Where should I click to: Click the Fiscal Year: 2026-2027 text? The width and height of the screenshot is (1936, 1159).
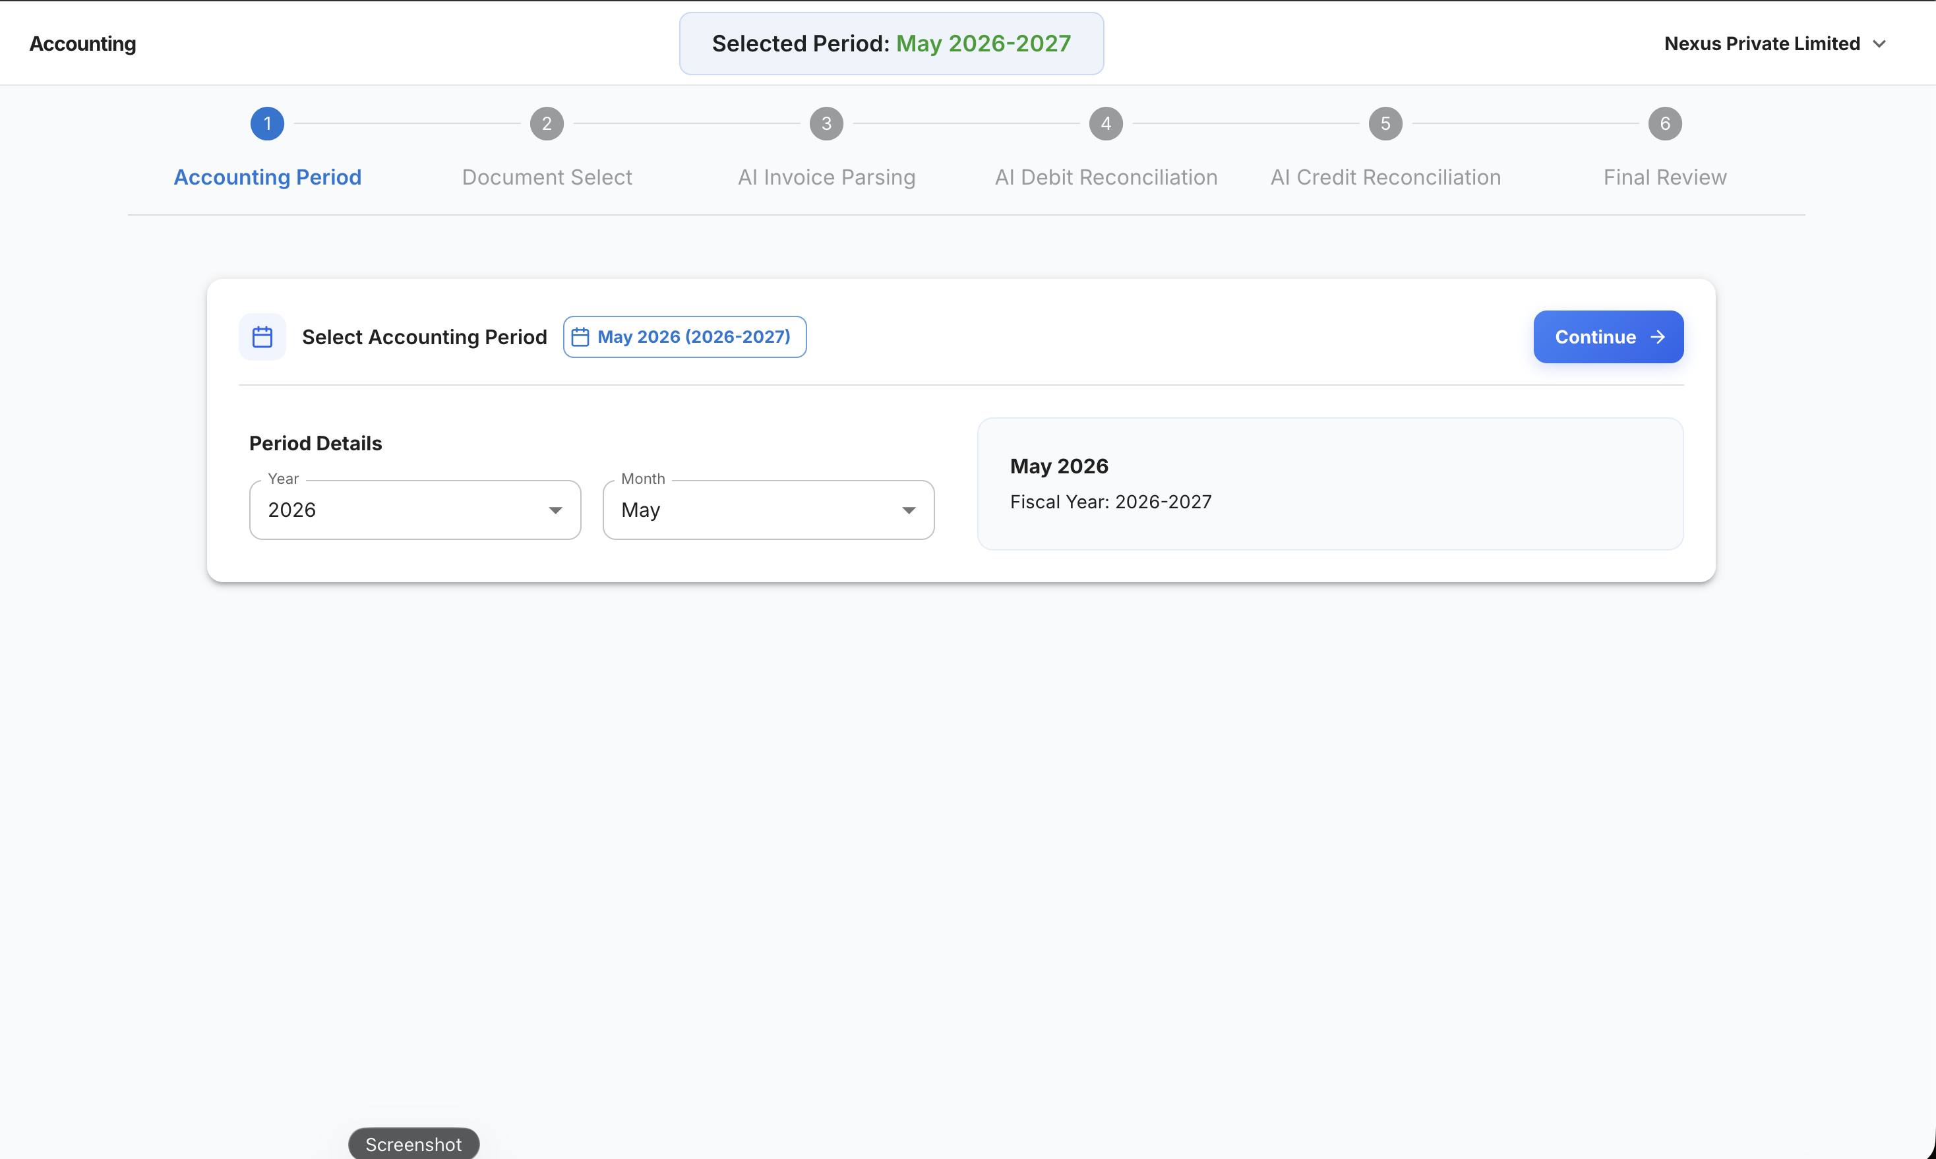(x=1110, y=502)
